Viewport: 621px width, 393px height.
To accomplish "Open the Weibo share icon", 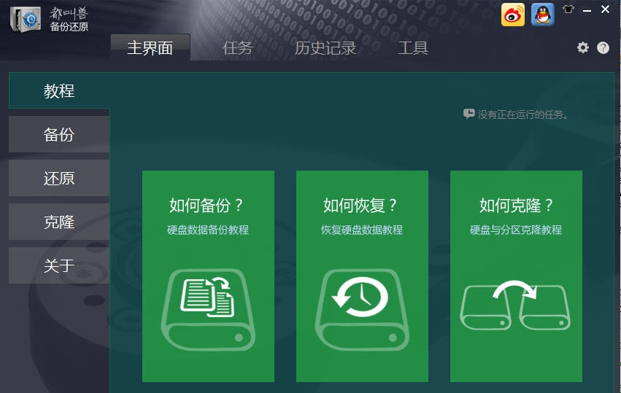I will point(513,15).
